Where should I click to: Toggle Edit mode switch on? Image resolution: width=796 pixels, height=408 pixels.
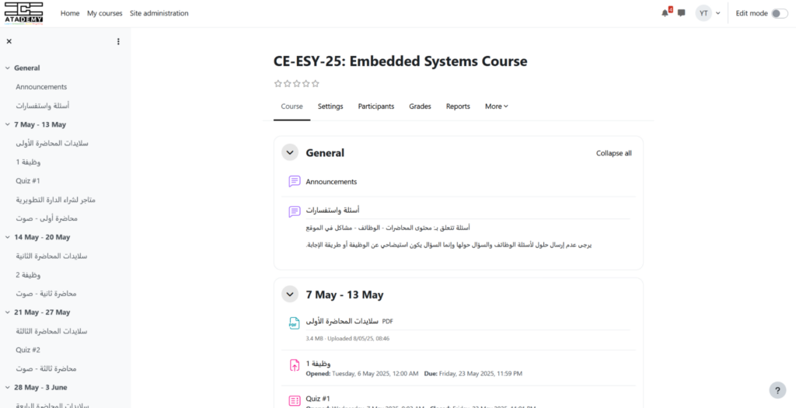779,13
